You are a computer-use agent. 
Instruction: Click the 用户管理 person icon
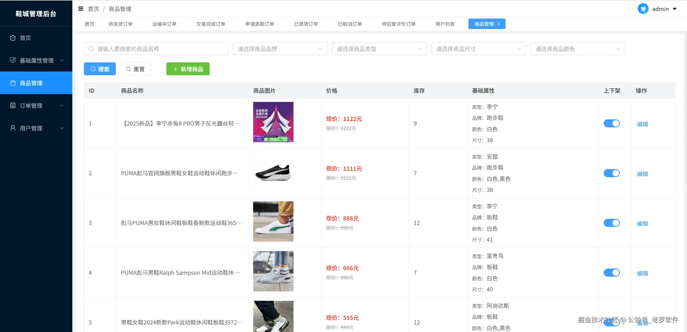(x=13, y=128)
